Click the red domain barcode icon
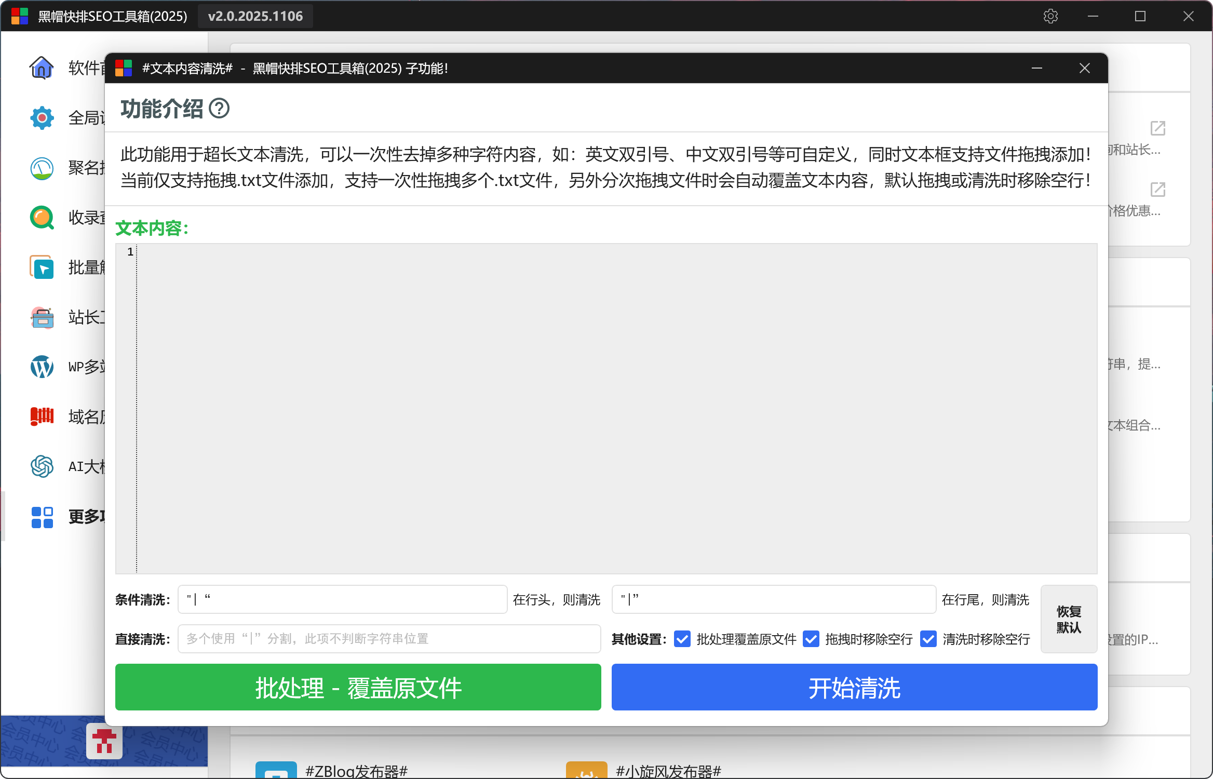Viewport: 1213px width, 779px height. [42, 417]
